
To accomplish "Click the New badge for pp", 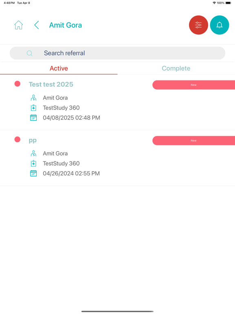I will click(x=194, y=141).
